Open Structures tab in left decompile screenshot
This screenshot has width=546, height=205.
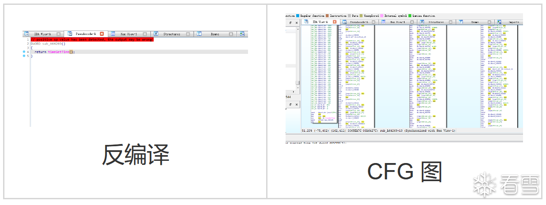pos(172,34)
